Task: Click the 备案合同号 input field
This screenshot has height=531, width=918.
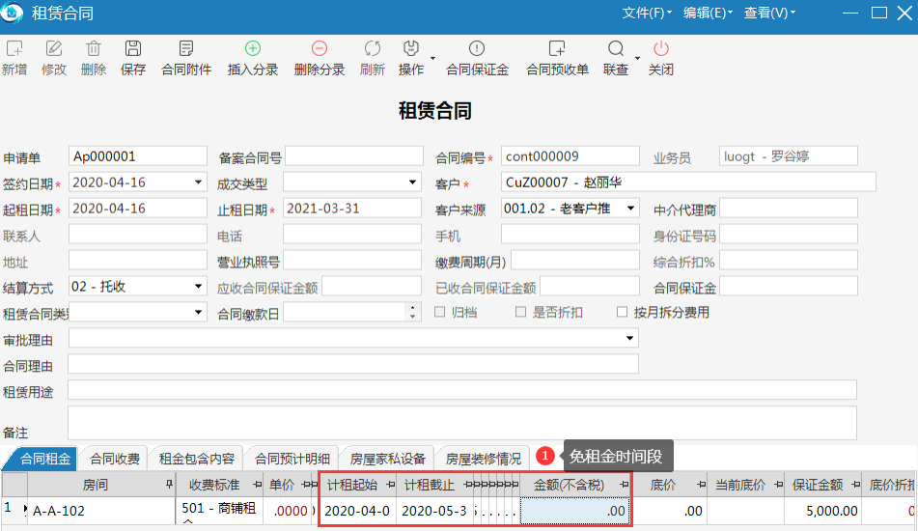Action: (x=353, y=156)
